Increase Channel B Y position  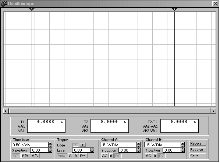click(x=182, y=149)
